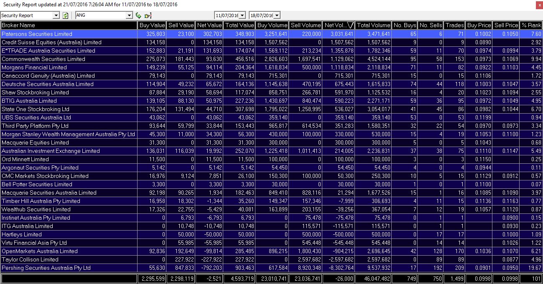Open the ANG security code dropdown

click(129, 15)
